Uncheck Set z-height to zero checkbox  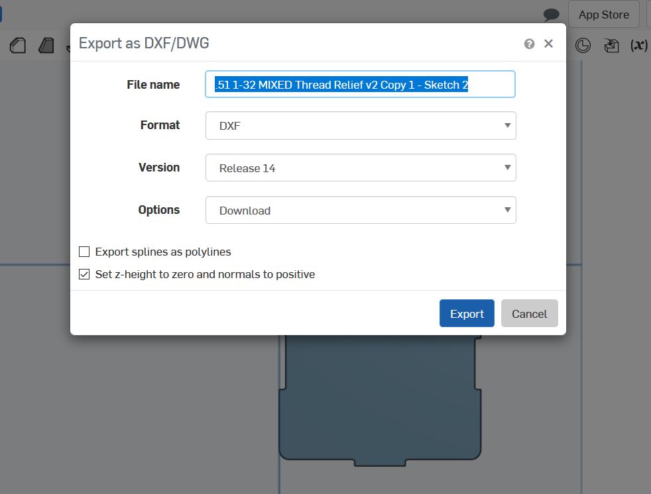tap(84, 274)
